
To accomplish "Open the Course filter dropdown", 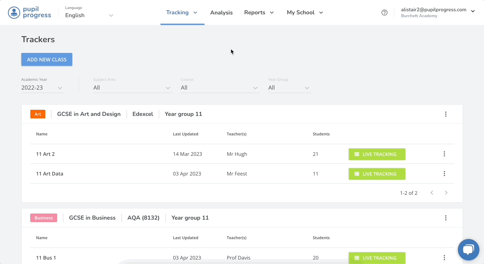I will (219, 88).
